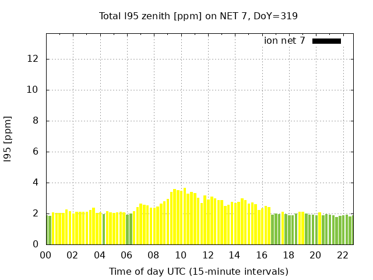
Task: Click the '12' tick label on the y-axis
Action: [33, 59]
